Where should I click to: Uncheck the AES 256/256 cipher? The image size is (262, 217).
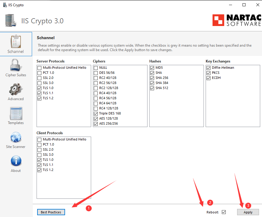pyautogui.click(x=96, y=124)
